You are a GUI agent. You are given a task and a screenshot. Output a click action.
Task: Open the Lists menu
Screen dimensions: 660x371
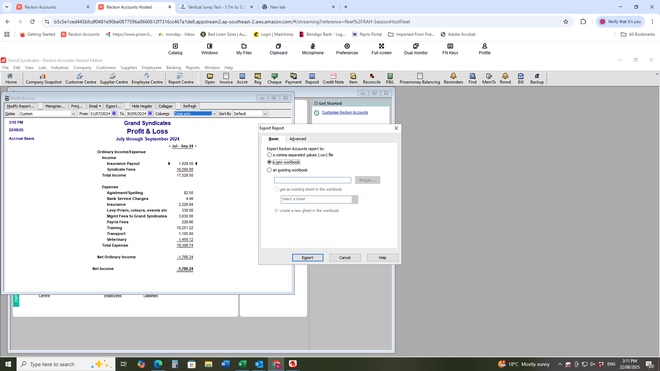[x=42, y=68]
